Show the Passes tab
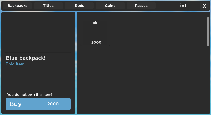The image size is (211, 115). tap(141, 6)
